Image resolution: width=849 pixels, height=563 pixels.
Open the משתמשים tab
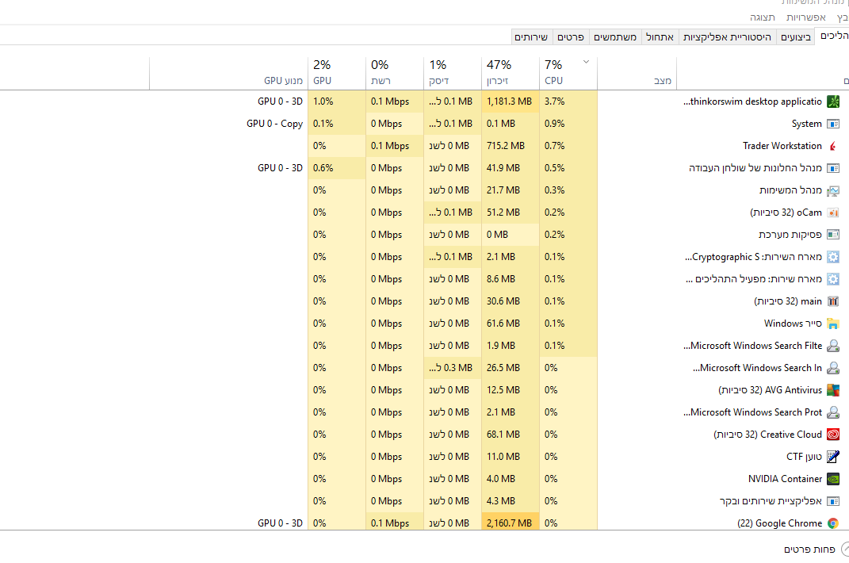click(615, 36)
